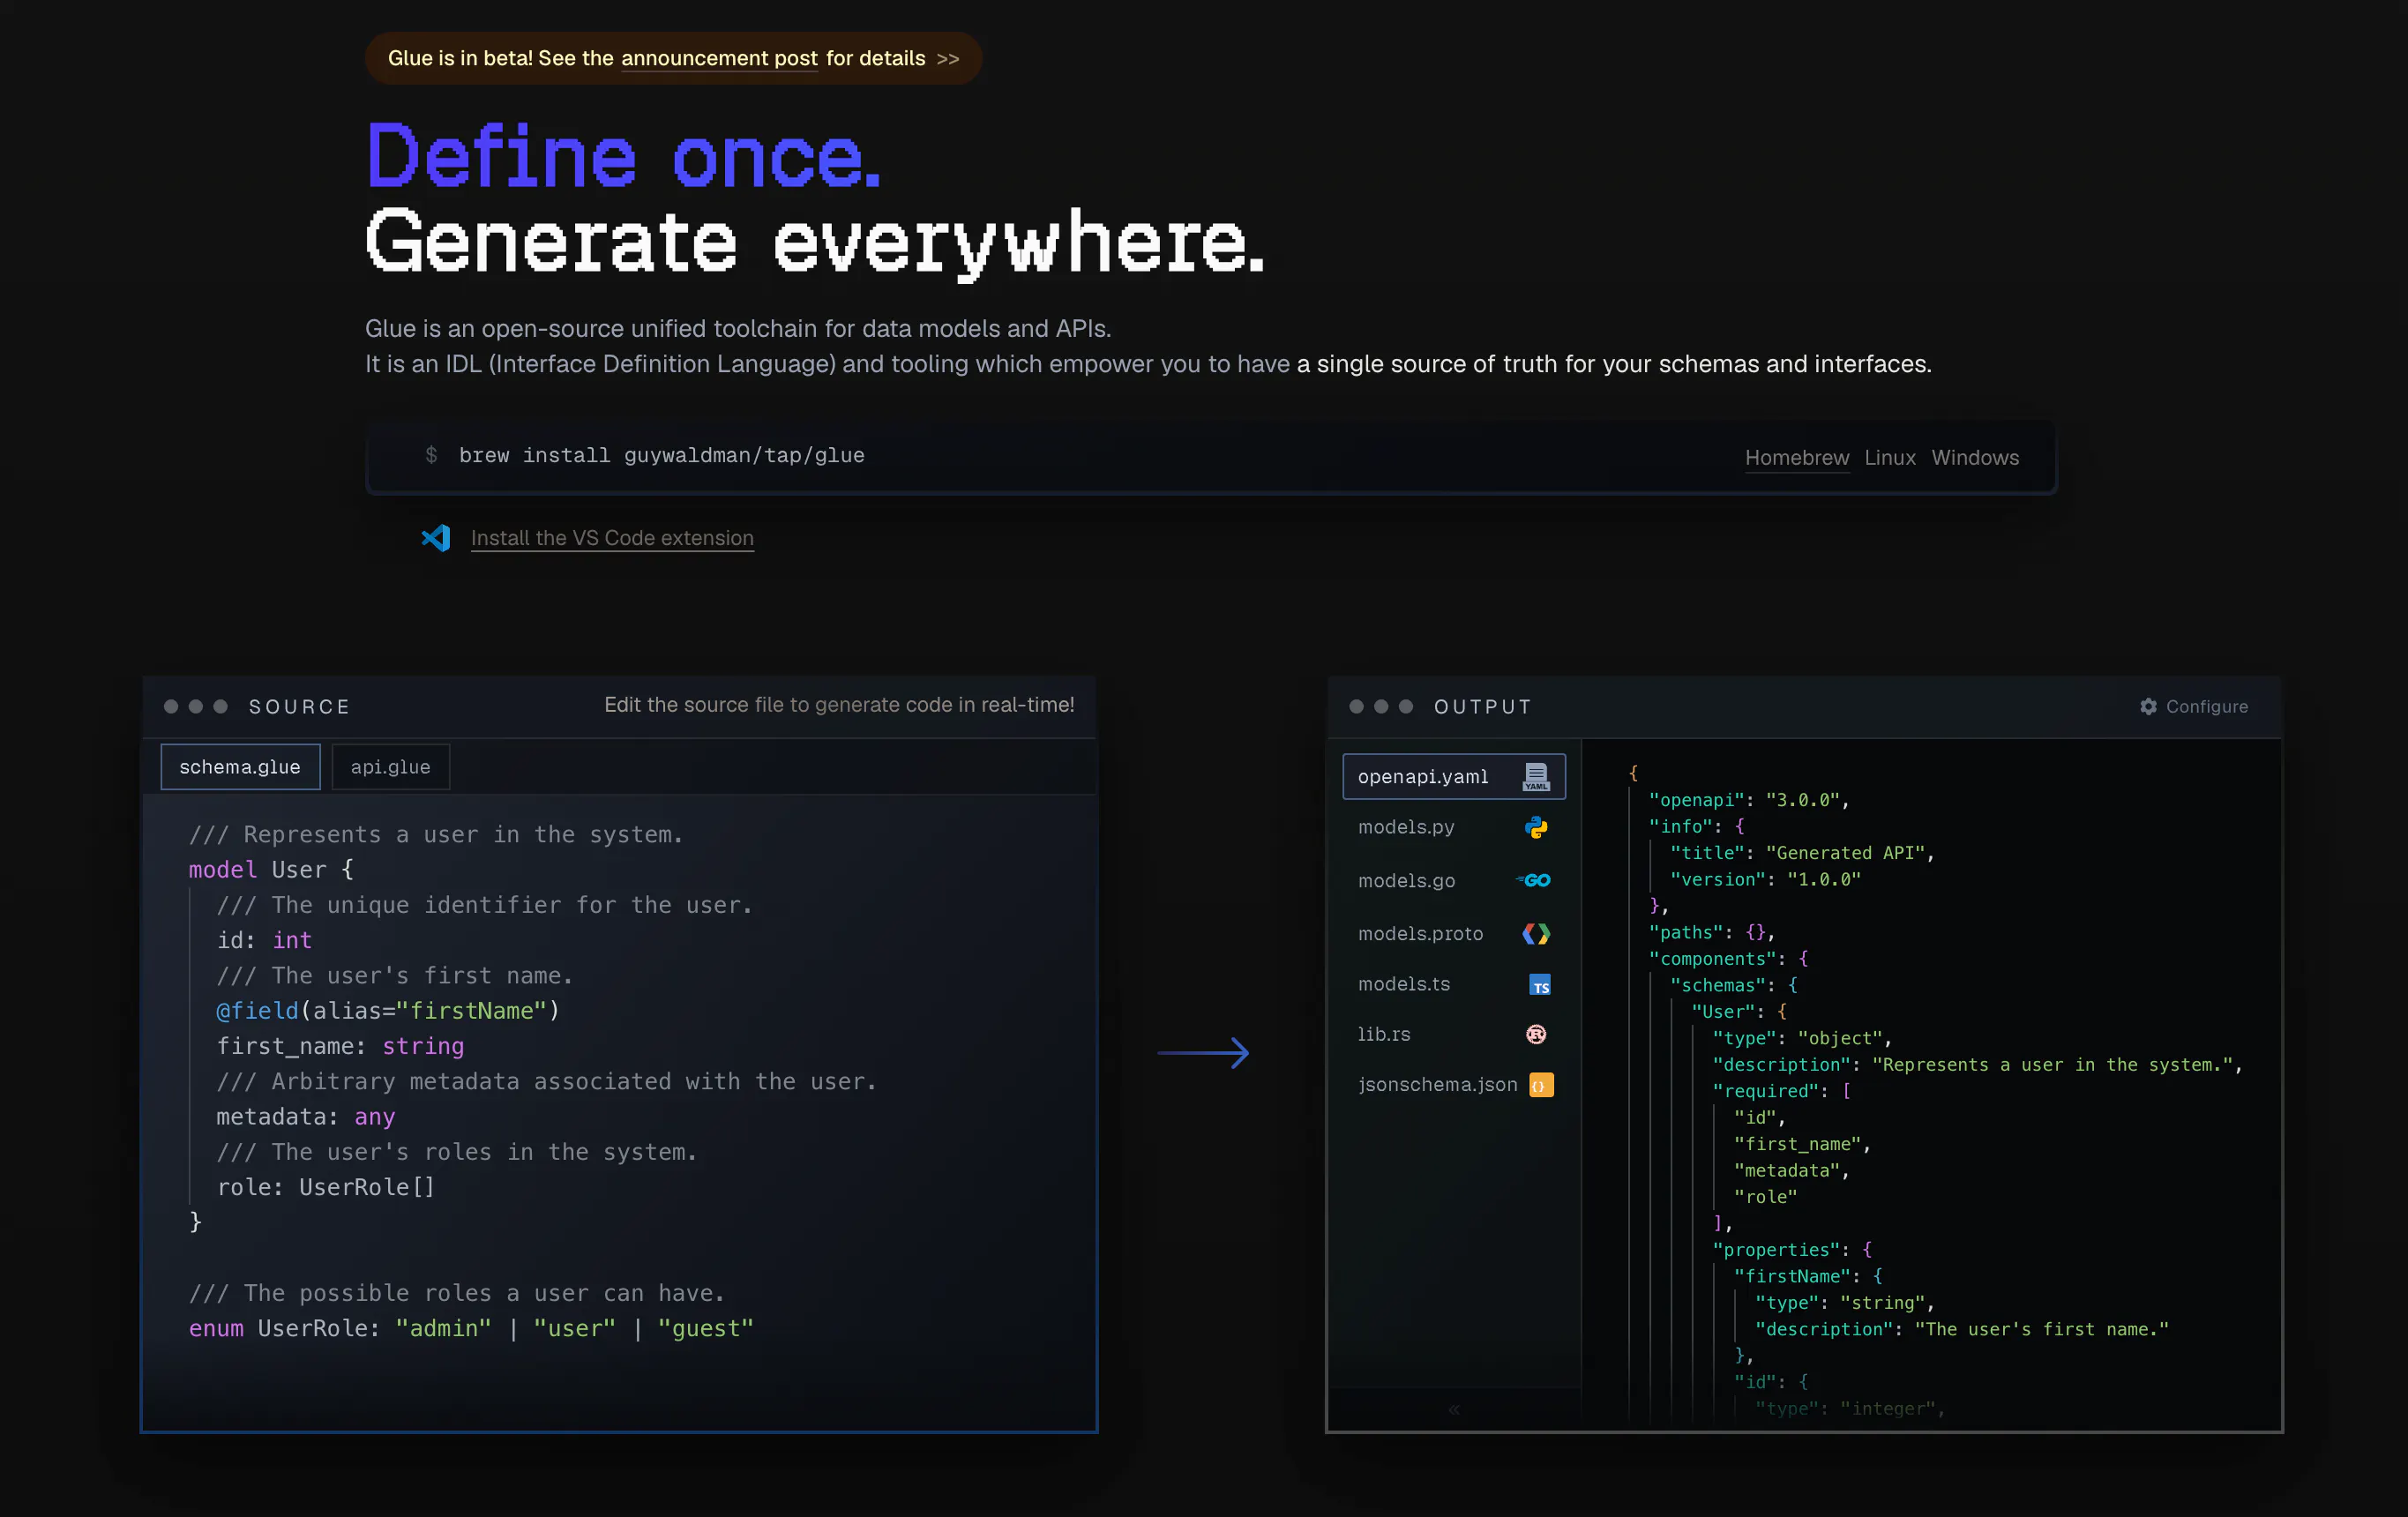Open the models.ts output file
This screenshot has height=1517, width=2408.
(x=1454, y=984)
